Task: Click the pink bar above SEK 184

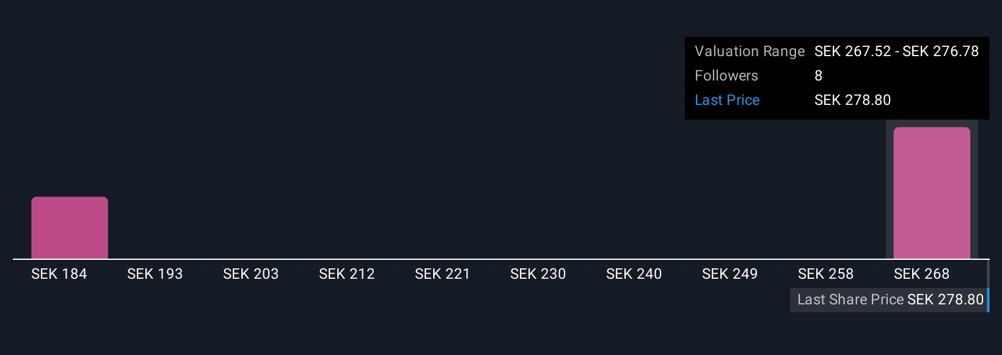Action: [70, 228]
